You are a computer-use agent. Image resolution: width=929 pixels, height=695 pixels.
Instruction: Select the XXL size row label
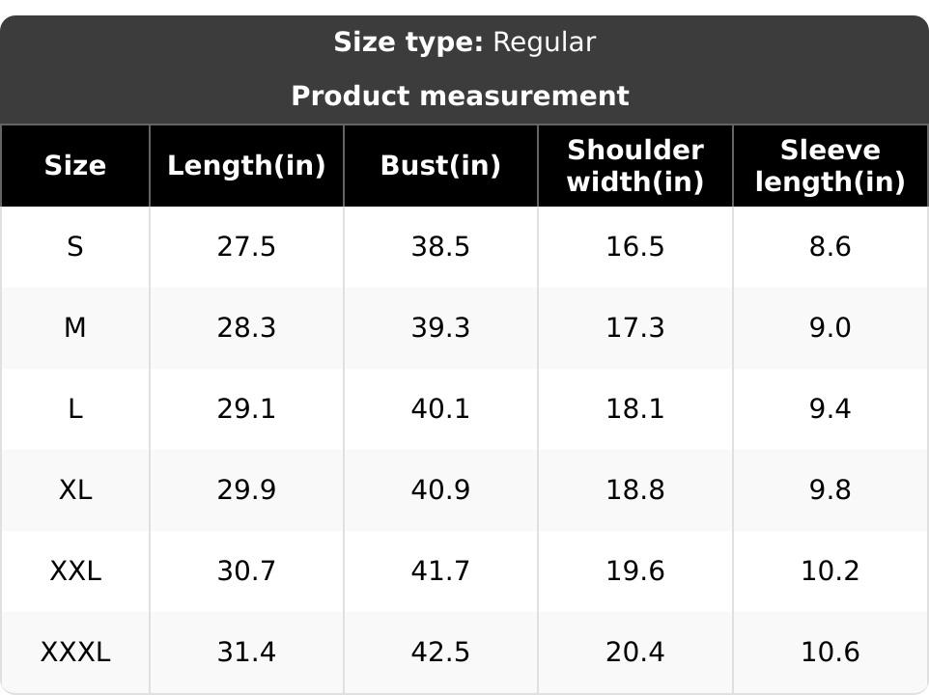pos(75,571)
